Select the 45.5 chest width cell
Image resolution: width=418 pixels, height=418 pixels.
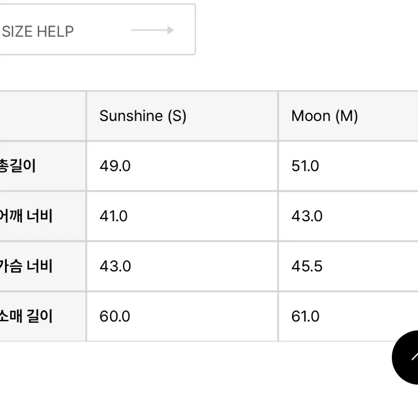348,266
